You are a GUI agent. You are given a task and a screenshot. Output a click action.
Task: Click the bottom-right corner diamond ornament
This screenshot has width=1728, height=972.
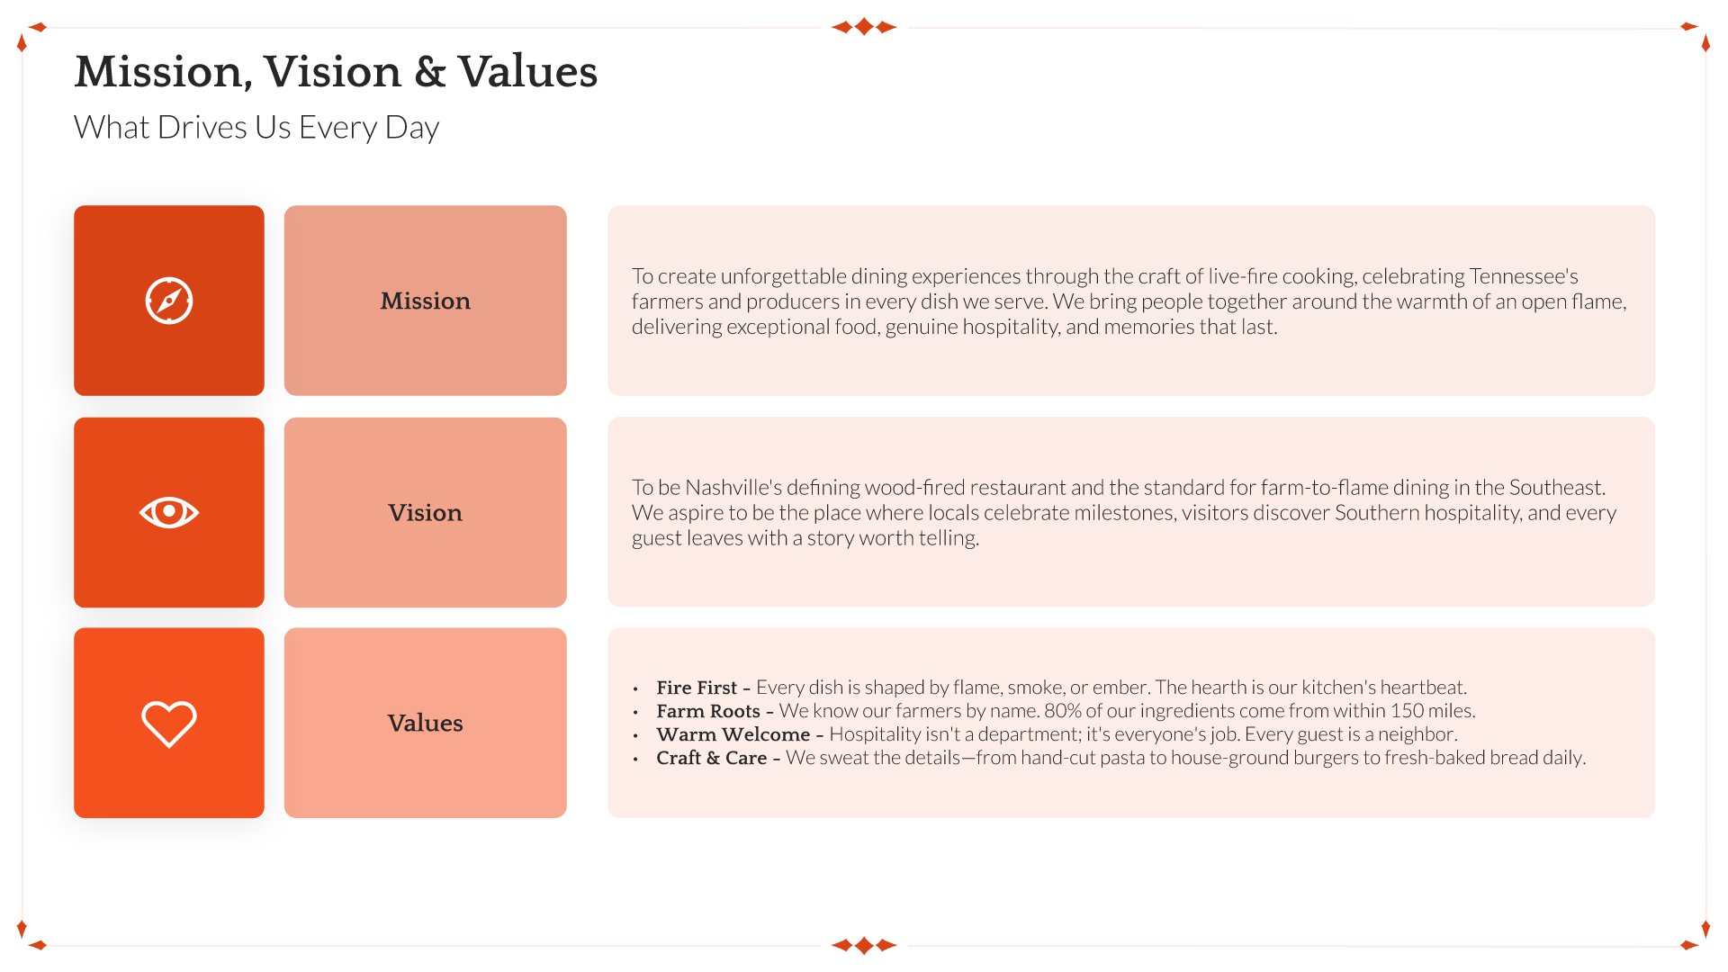coord(1698,937)
